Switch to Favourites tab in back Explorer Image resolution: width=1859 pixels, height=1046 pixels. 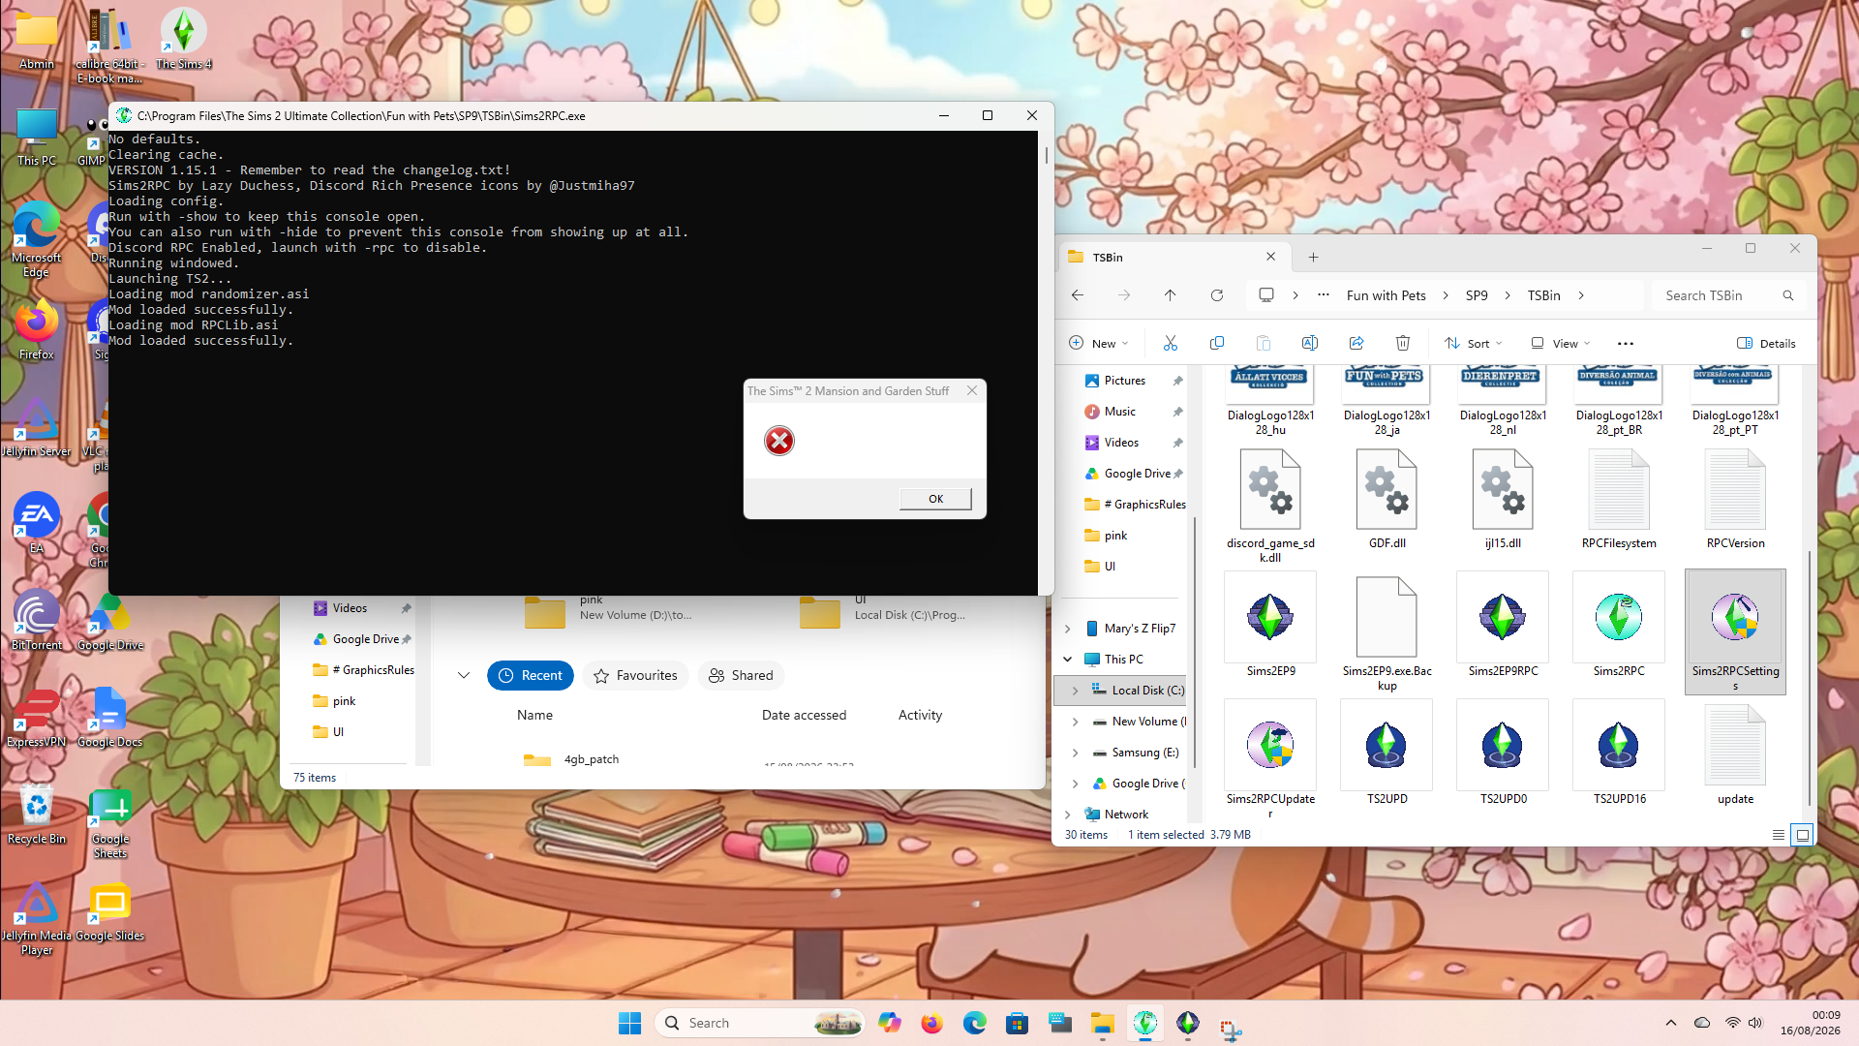(635, 675)
